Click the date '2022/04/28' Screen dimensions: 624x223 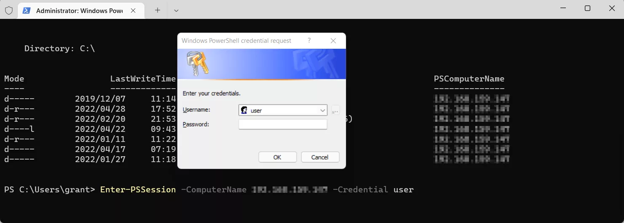click(x=100, y=109)
